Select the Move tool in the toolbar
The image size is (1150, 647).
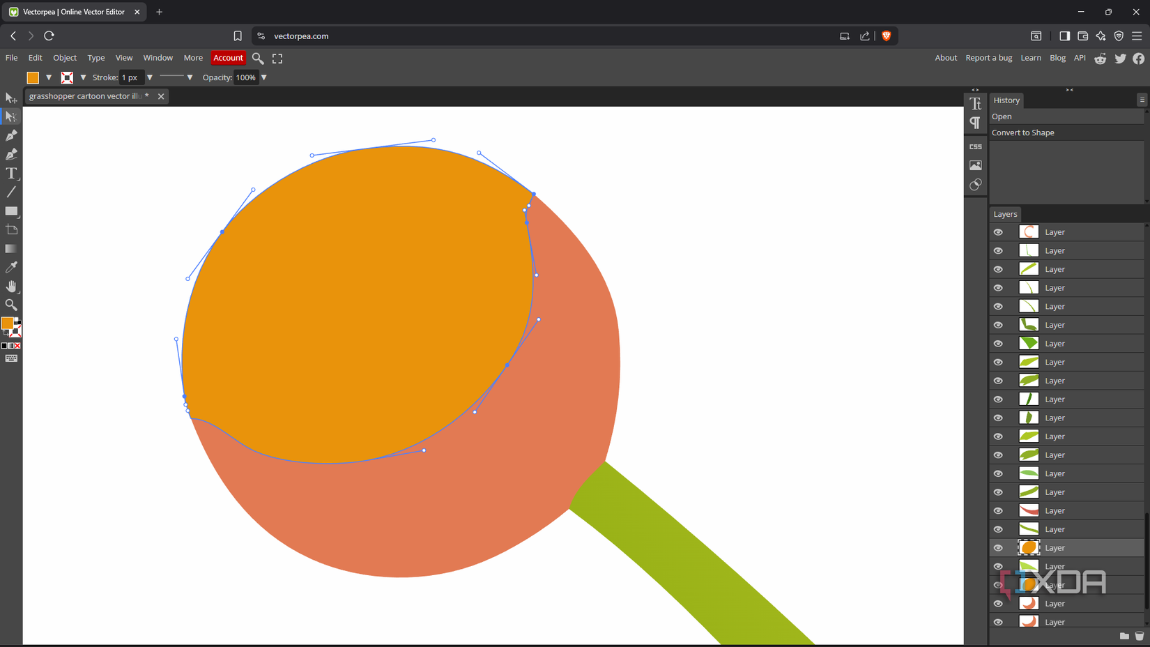11,98
